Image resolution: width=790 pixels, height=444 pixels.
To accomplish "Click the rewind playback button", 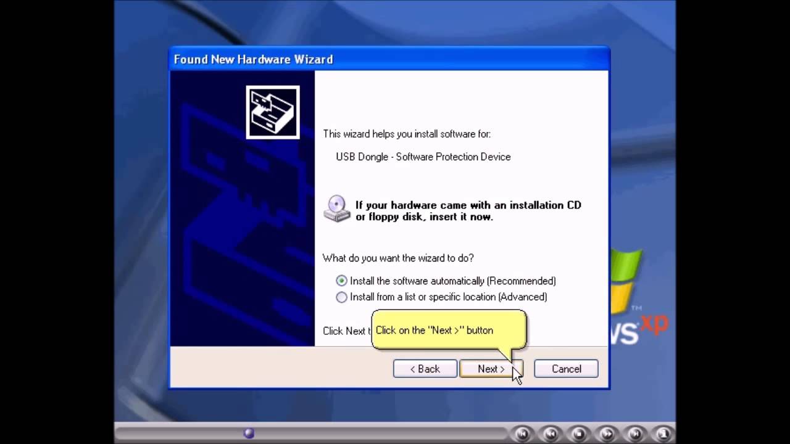I will click(x=551, y=434).
